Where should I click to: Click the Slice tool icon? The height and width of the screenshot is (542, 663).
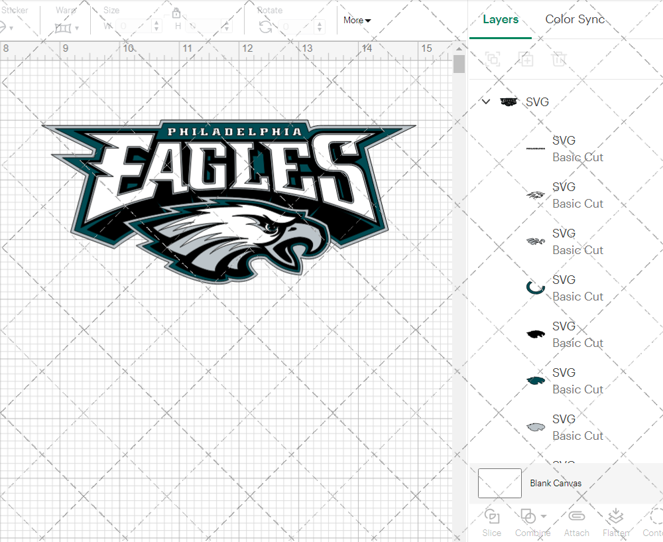click(492, 517)
